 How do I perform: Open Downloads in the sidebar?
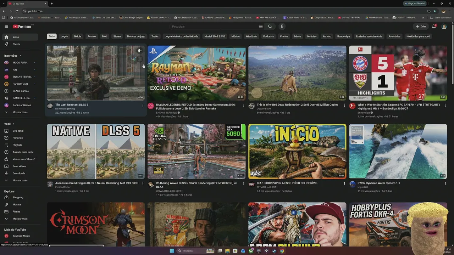[20, 173]
